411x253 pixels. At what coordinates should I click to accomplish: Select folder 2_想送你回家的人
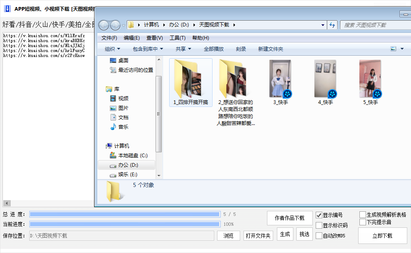(x=235, y=92)
